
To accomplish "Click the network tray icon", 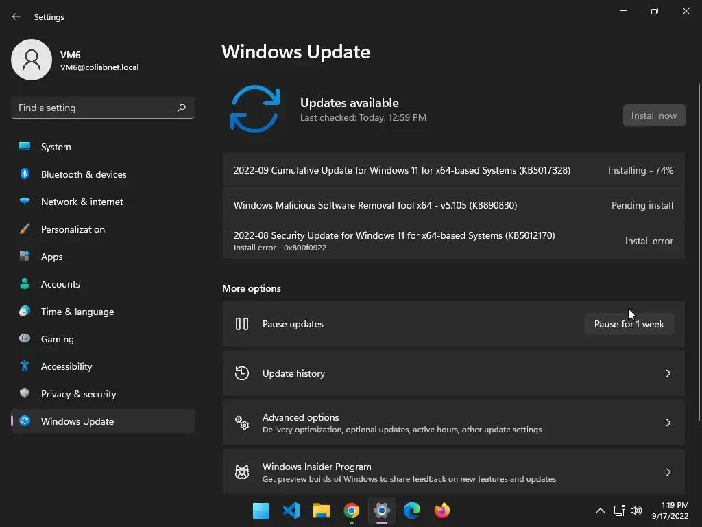I will (x=619, y=511).
